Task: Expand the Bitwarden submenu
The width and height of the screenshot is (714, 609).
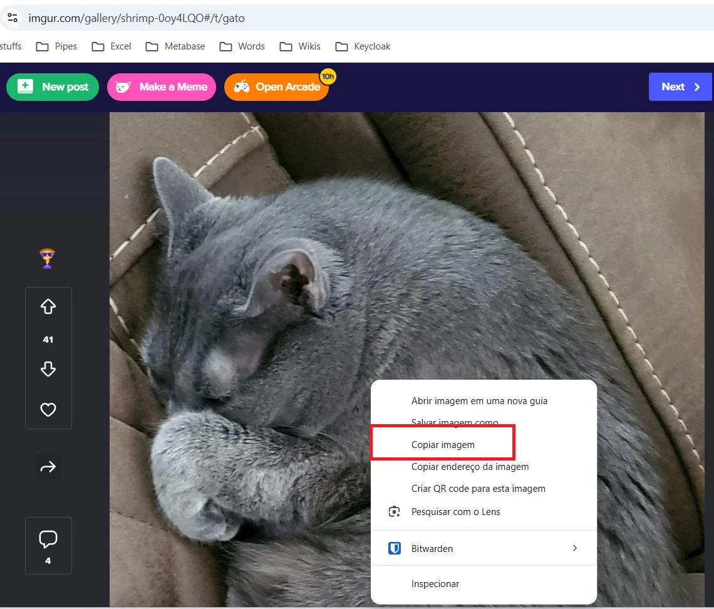Action: click(x=484, y=548)
